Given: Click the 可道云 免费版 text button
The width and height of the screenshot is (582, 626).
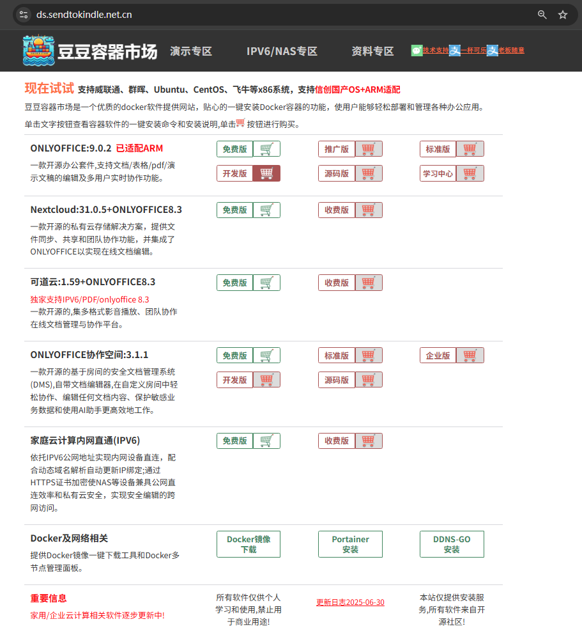Looking at the screenshot, I should pos(234,283).
